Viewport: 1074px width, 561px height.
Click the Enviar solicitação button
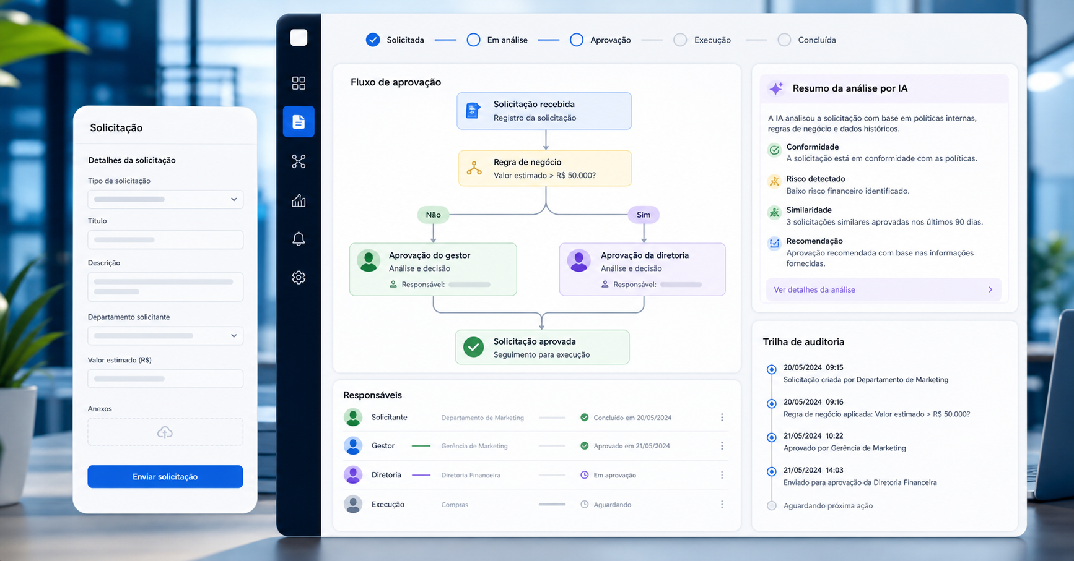pos(165,477)
